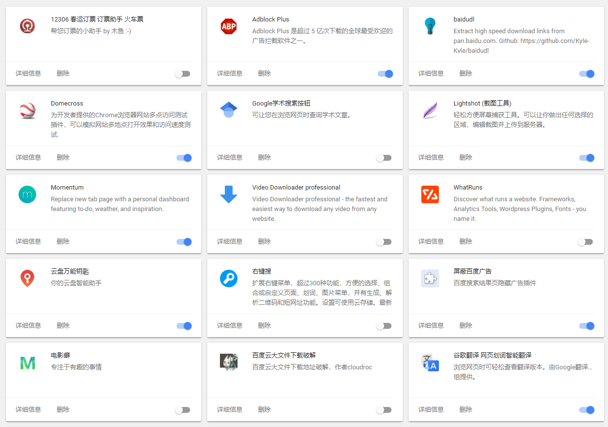The height and width of the screenshot is (427, 608).
Task: Click 删除 on the baidudl card
Action: [466, 73]
